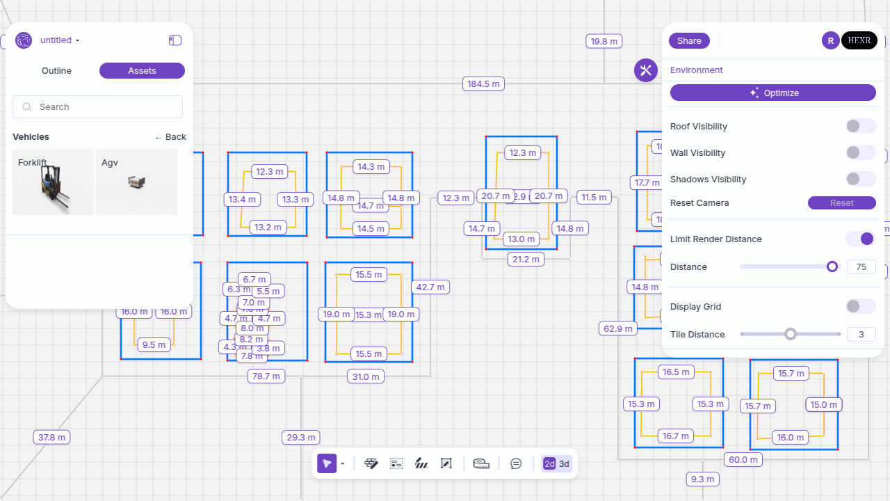This screenshot has width=890, height=501.
Task: Adjust the Tile Distance slider handle
Action: click(790, 334)
